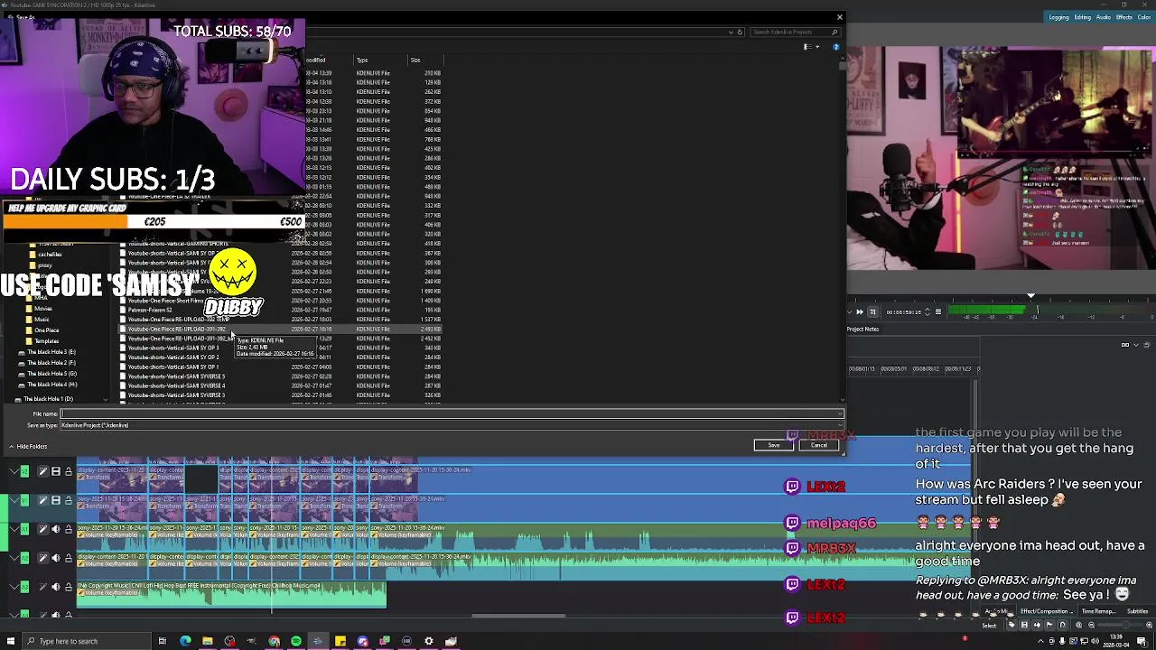Click Hide Folders in dialog

coord(28,446)
